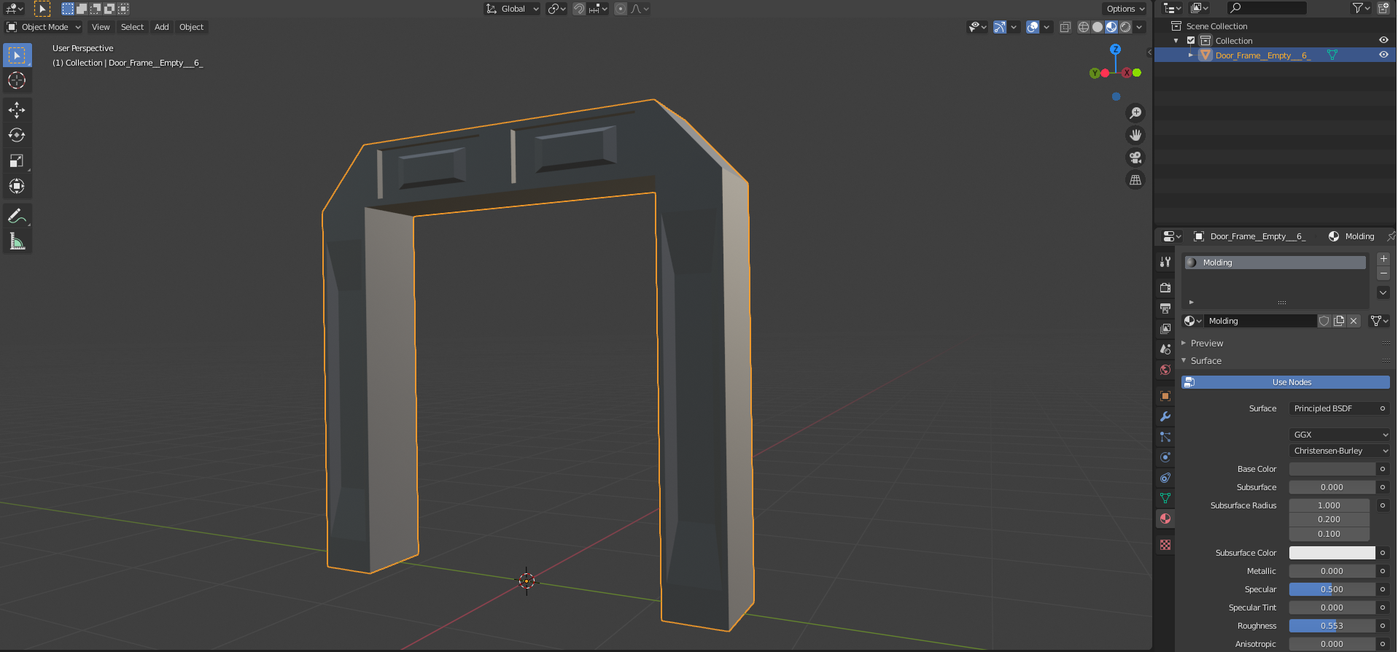Click the hand Pan view icon
1398x652 pixels.
click(x=1135, y=135)
